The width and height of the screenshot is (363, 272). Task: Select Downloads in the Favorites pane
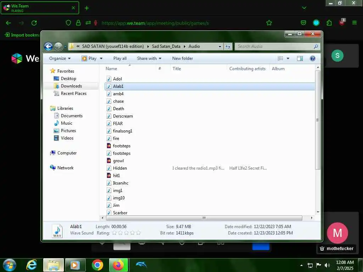[71, 86]
